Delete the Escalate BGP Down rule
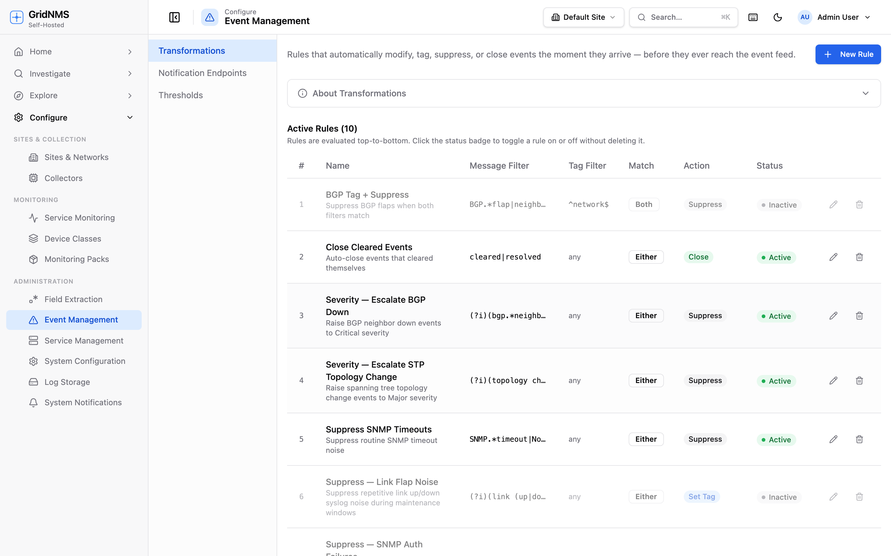Image resolution: width=891 pixels, height=556 pixels. click(x=859, y=316)
